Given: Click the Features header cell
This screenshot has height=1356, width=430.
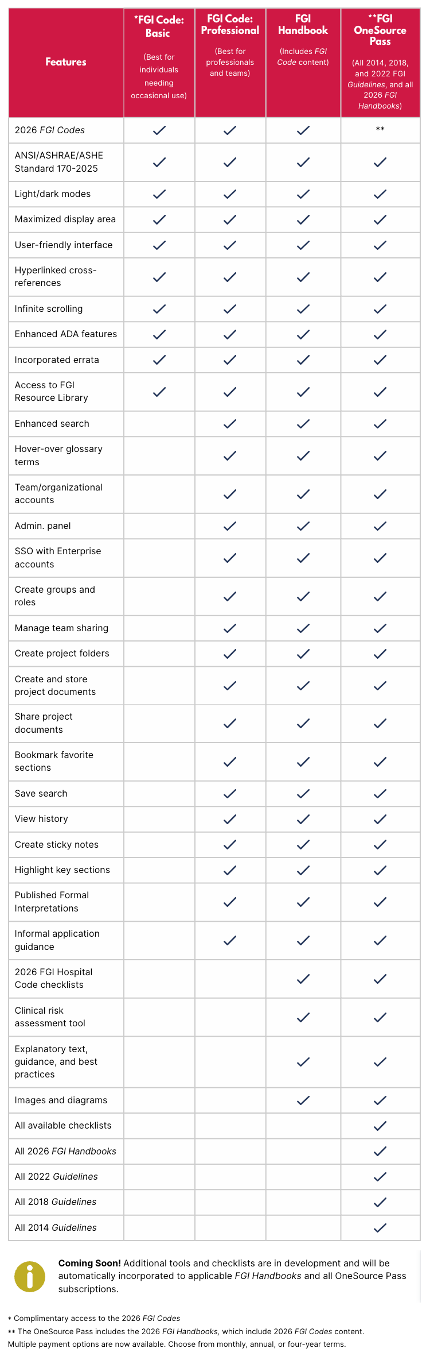Looking at the screenshot, I should coord(66,63).
